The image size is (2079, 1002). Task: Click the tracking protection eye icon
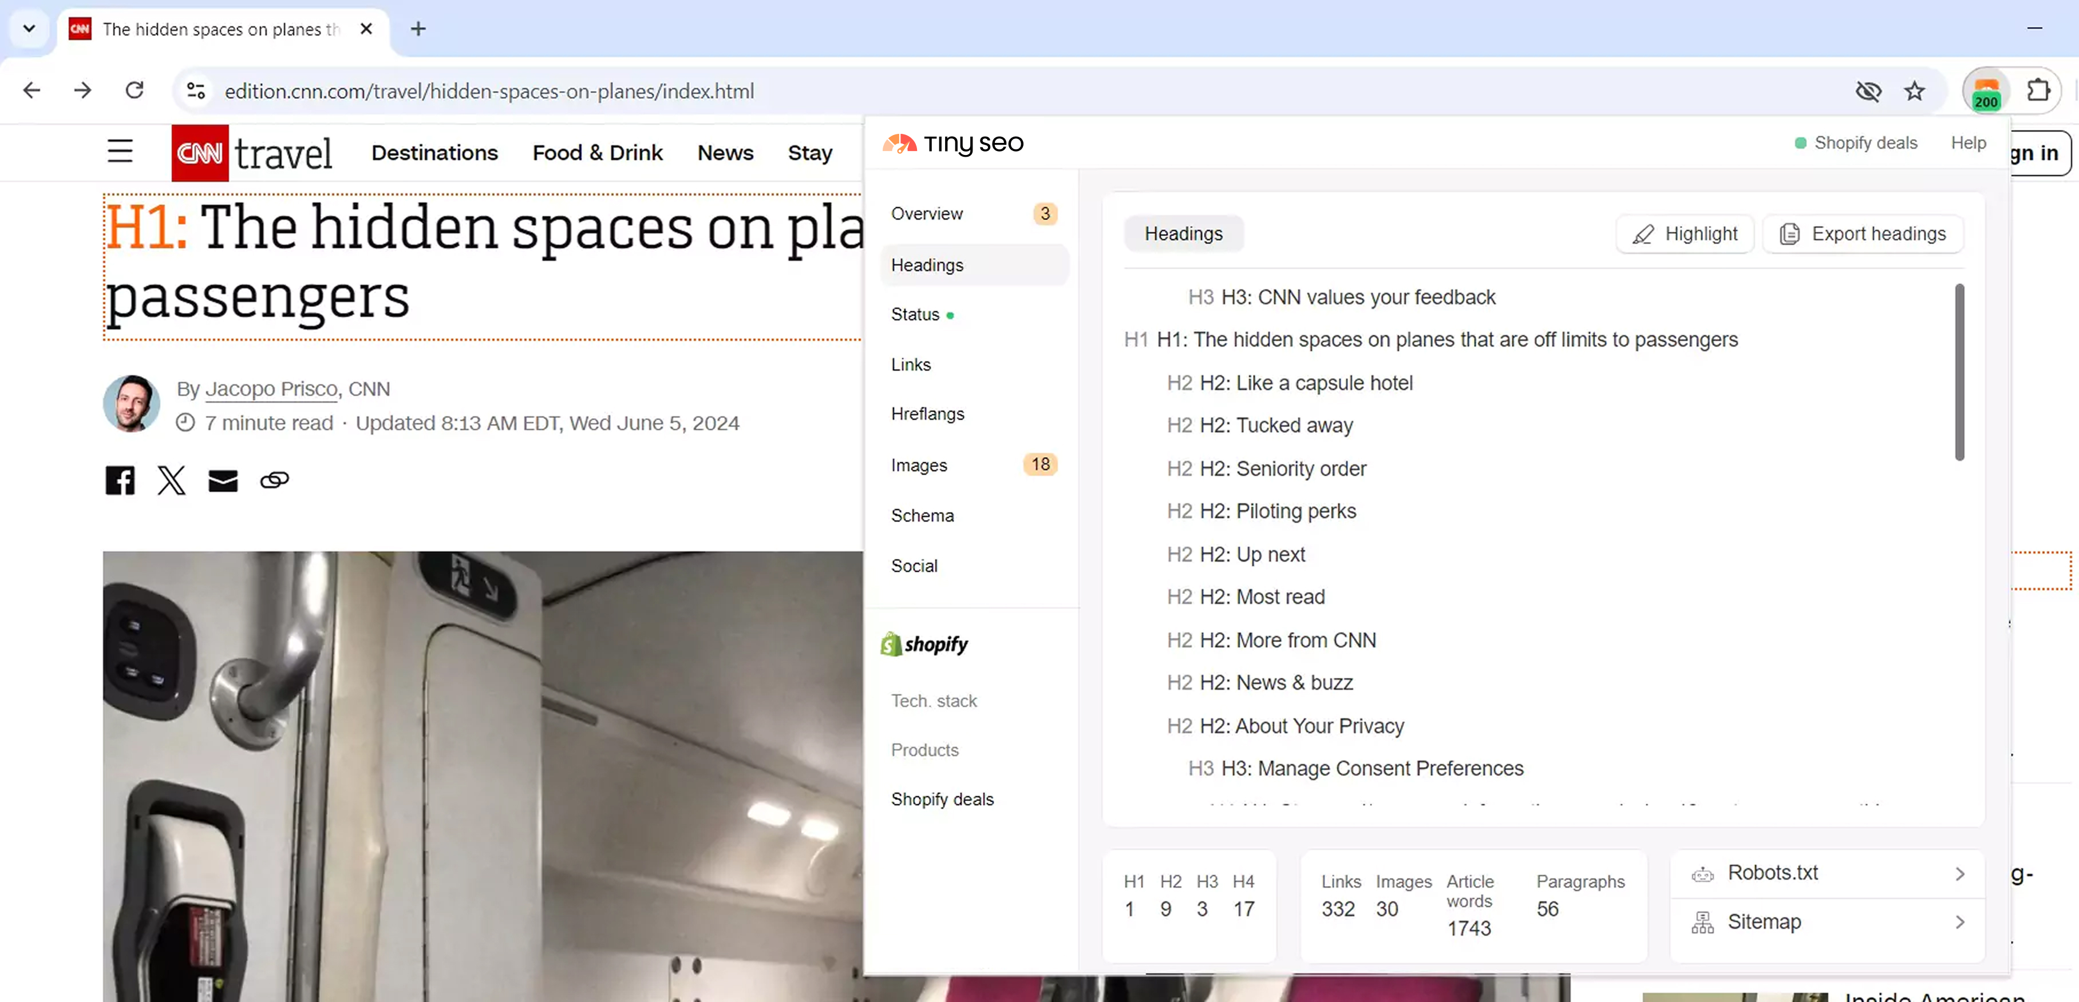(x=1868, y=91)
